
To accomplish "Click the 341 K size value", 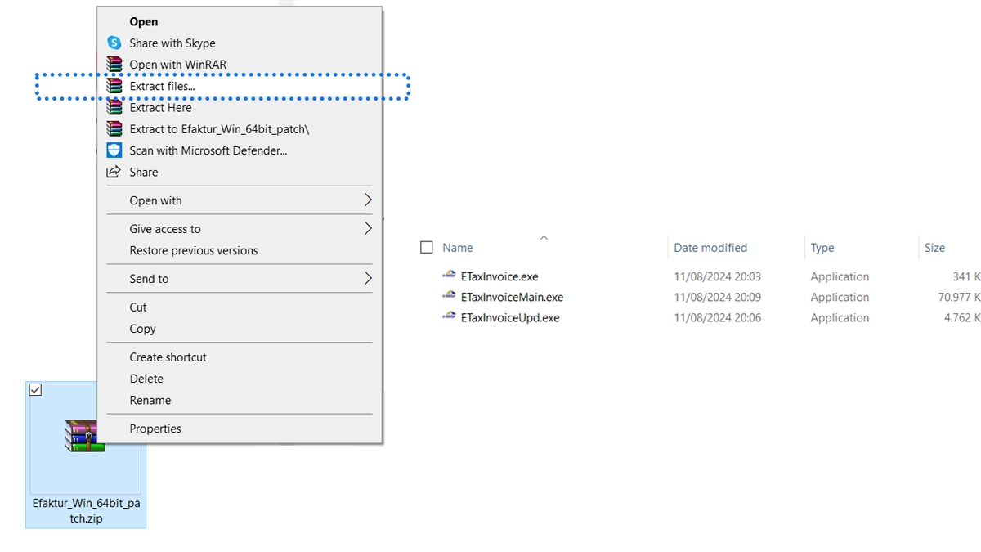I will [966, 276].
